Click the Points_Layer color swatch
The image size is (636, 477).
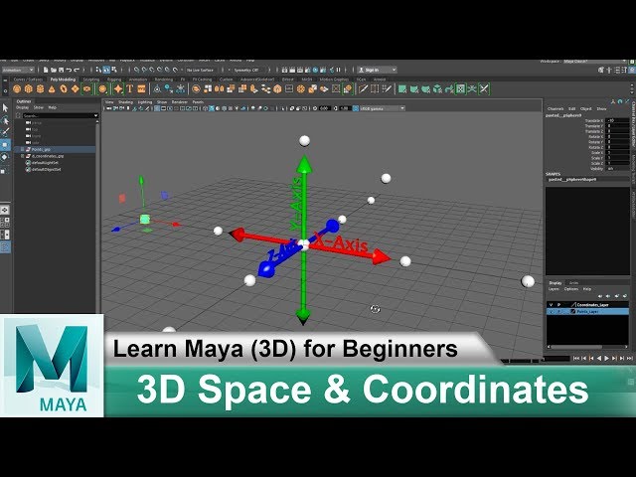coord(573,311)
